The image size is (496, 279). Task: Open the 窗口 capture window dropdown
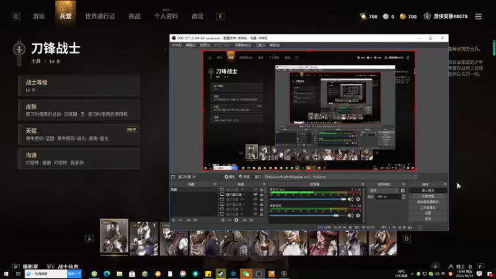click(340, 177)
